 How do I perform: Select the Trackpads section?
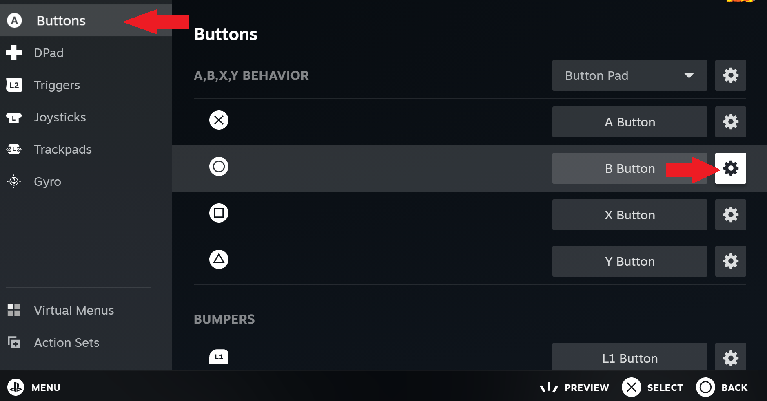click(62, 150)
